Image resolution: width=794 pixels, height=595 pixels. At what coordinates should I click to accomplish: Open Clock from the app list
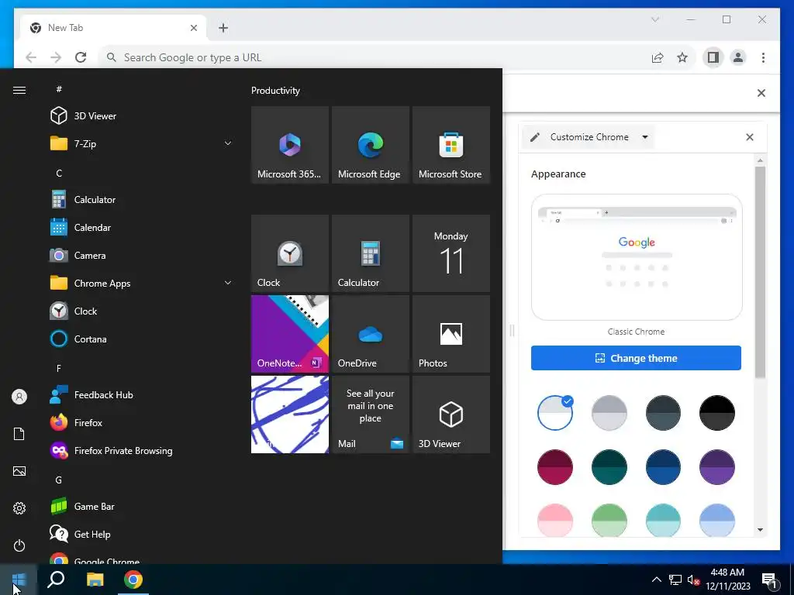pos(142,311)
